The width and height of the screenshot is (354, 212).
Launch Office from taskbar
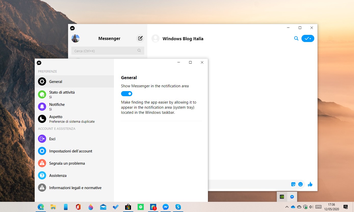click(x=78, y=207)
